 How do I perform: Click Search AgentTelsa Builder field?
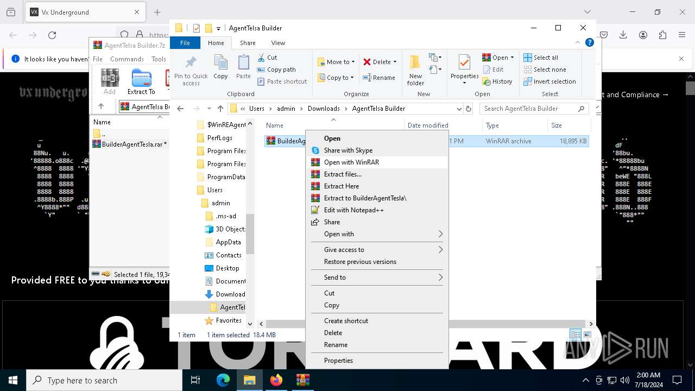point(534,109)
